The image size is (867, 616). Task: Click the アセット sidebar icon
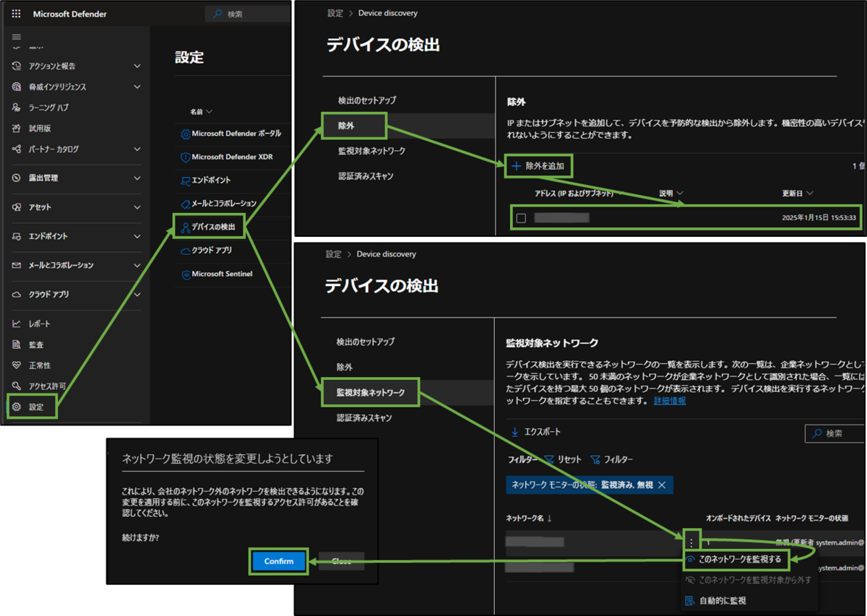click(17, 207)
